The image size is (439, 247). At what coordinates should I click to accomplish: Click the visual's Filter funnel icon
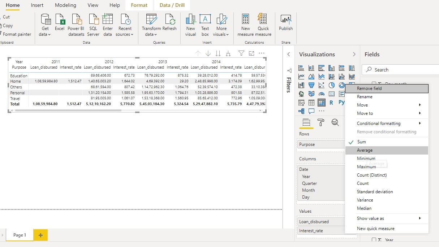pyautogui.click(x=241, y=53)
